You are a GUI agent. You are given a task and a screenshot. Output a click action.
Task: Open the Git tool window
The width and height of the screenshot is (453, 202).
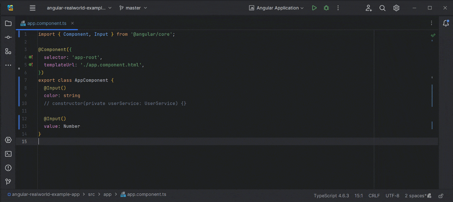(8, 182)
